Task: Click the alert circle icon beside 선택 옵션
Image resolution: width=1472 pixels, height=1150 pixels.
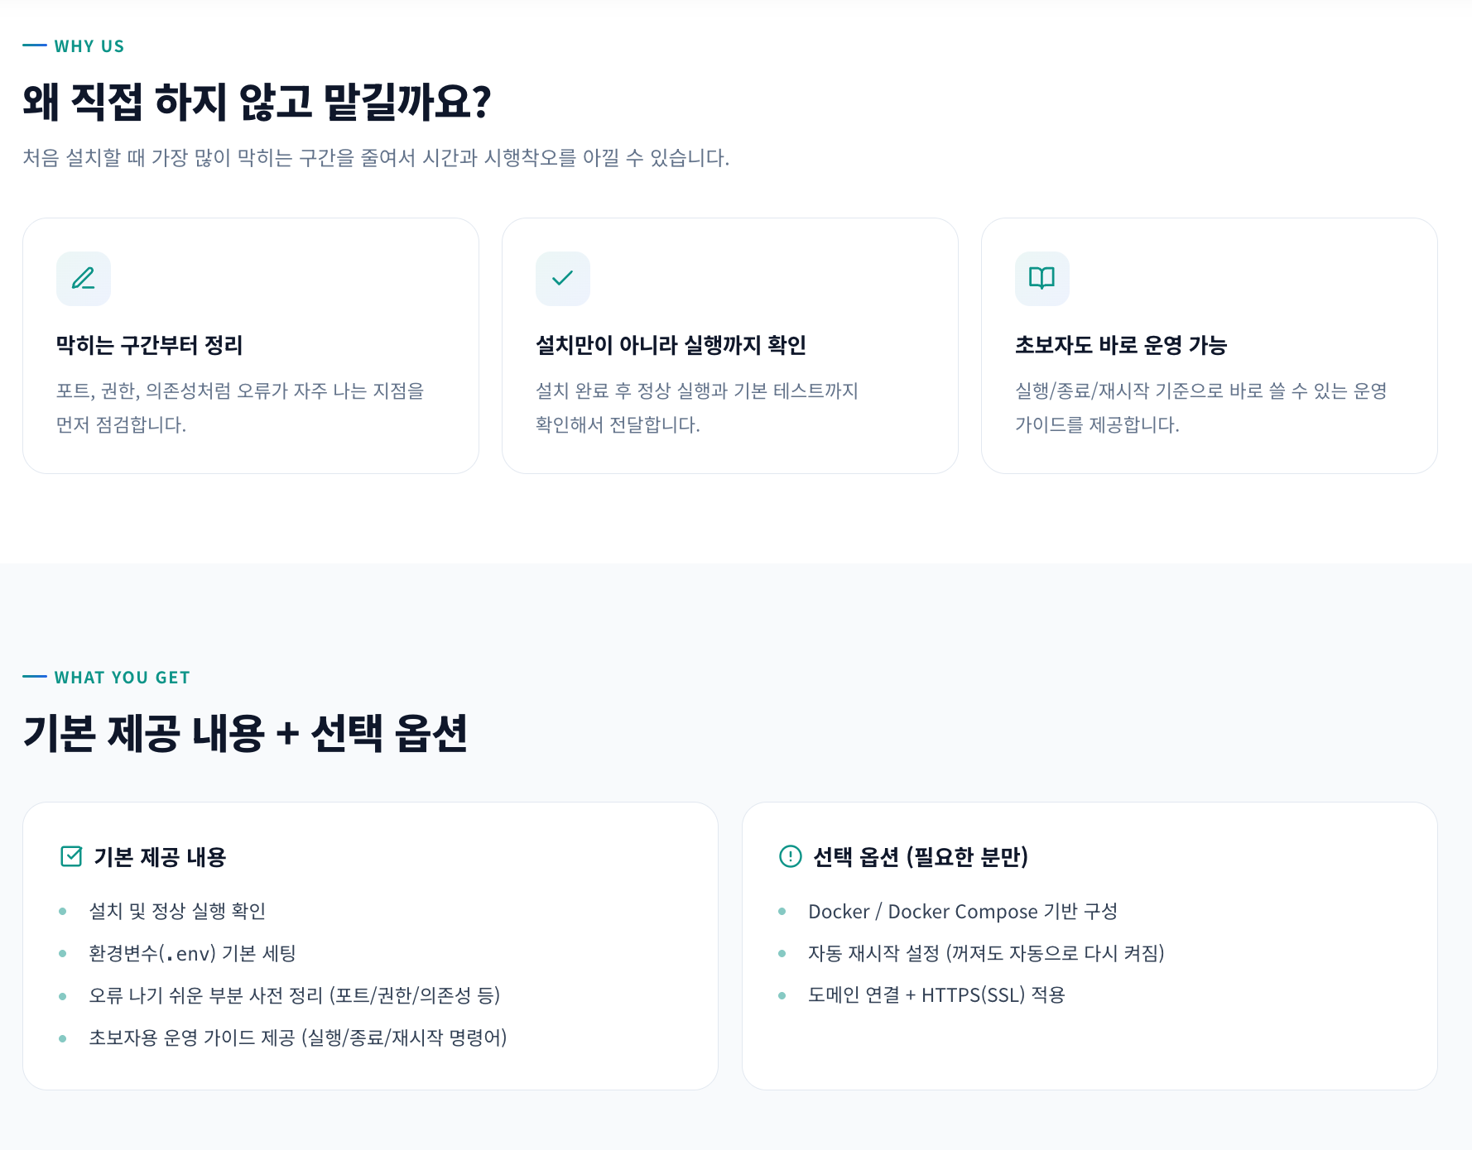Action: coord(791,856)
